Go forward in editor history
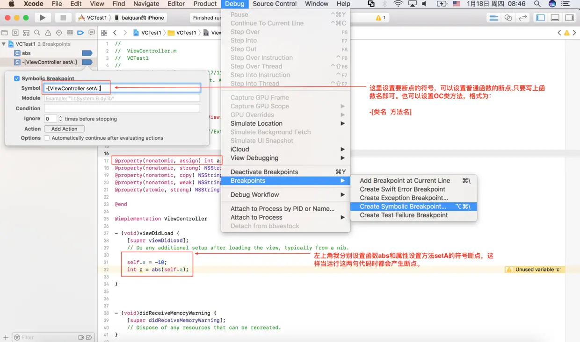Viewport: 580px width, 342px height. point(125,33)
